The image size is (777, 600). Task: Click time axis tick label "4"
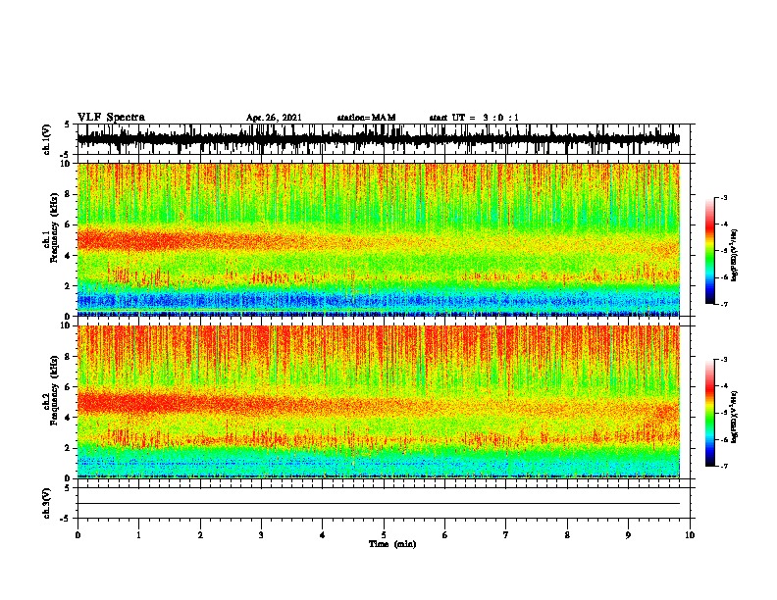pos(323,535)
